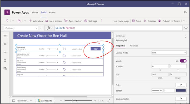Click into the Select(Parent) formula bar
This screenshot has height=104, width=190.
click(x=118, y=28)
